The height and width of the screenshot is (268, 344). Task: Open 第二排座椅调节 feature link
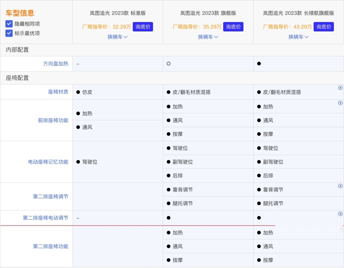point(50,196)
